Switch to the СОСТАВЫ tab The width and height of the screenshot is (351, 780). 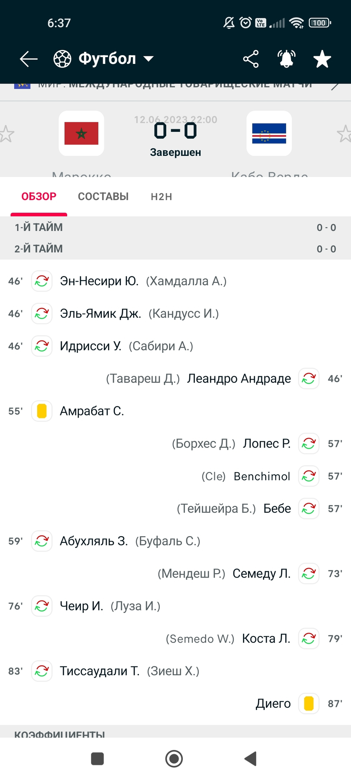pos(103,197)
